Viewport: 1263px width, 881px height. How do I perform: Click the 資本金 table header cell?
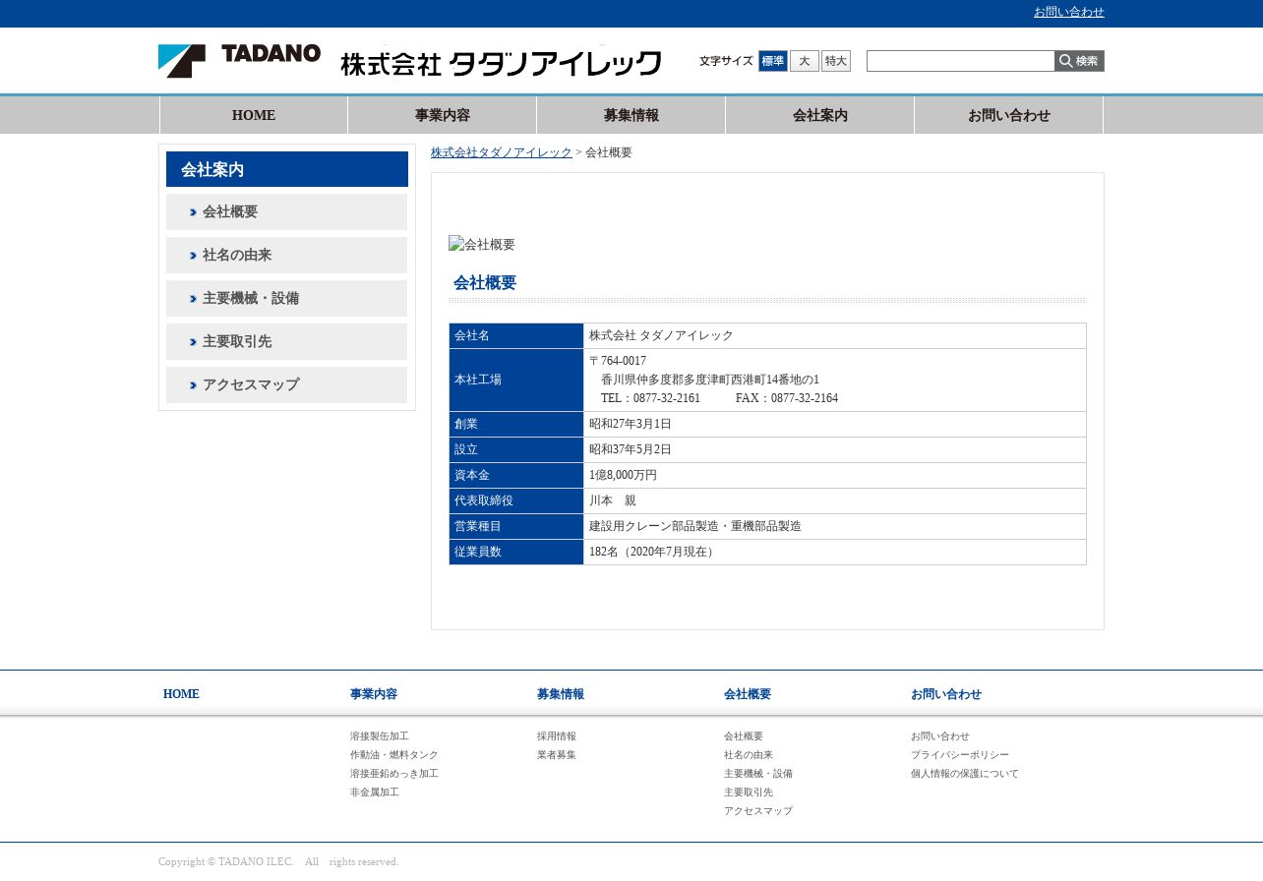516,475
